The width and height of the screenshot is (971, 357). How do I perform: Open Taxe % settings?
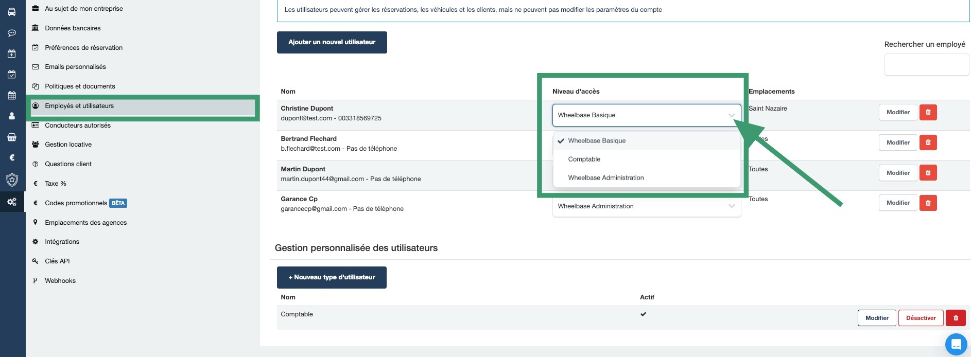(56, 184)
